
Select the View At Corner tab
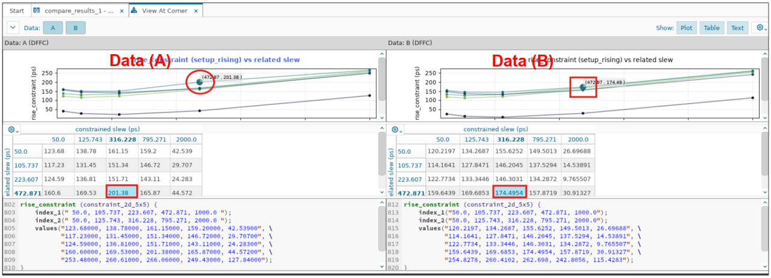coord(164,11)
